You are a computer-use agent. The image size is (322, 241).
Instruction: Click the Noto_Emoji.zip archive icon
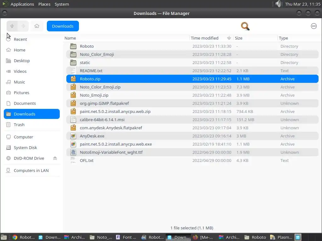73,95
